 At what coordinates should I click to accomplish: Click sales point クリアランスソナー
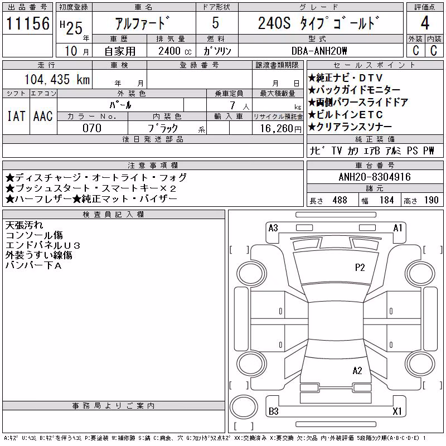(350, 127)
